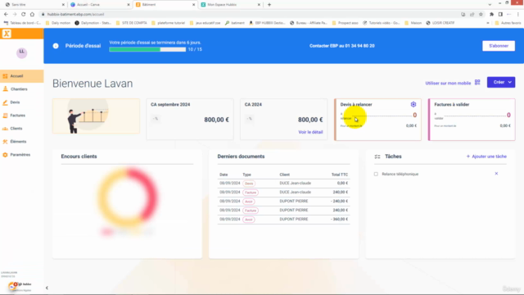Click the browser forward arrow
Viewport: 524px width, 295px height.
[x=15, y=15]
